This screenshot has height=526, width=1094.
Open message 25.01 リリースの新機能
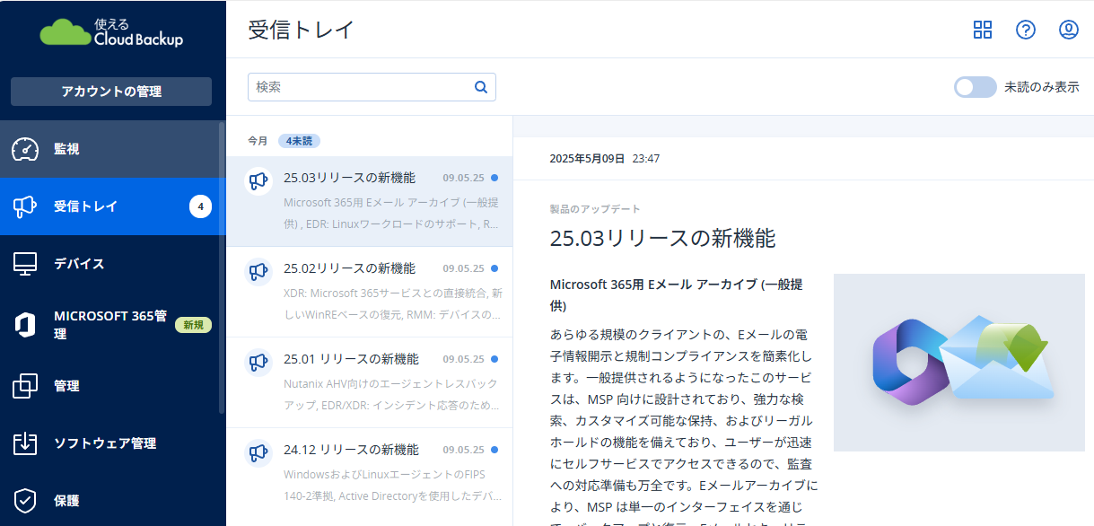(370, 383)
